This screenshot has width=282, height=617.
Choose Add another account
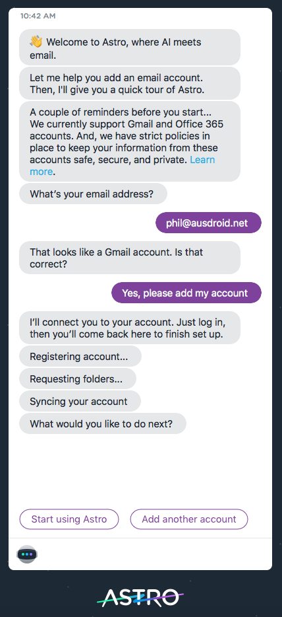tap(189, 519)
